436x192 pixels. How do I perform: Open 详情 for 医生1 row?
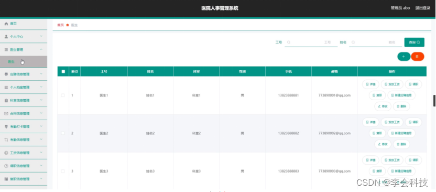tap(370, 84)
